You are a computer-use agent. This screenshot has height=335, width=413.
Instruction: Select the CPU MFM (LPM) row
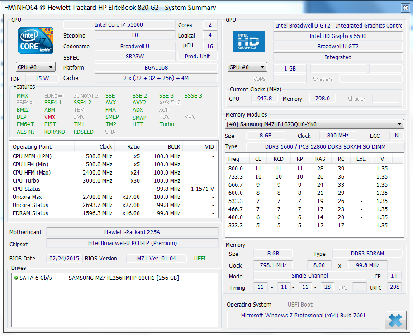point(114,156)
